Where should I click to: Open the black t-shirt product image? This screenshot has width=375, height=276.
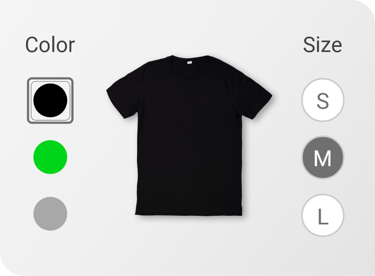click(x=189, y=135)
